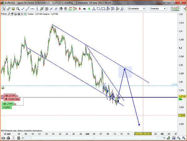Click the +0,00067 profit label

coord(7,107)
